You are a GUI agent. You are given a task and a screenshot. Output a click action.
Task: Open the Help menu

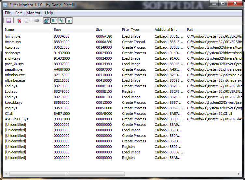49,13
